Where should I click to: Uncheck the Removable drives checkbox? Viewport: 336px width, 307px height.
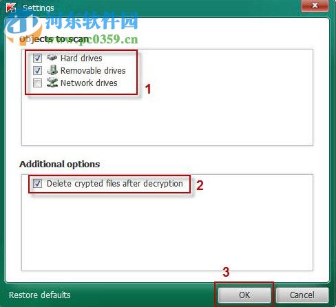37,70
